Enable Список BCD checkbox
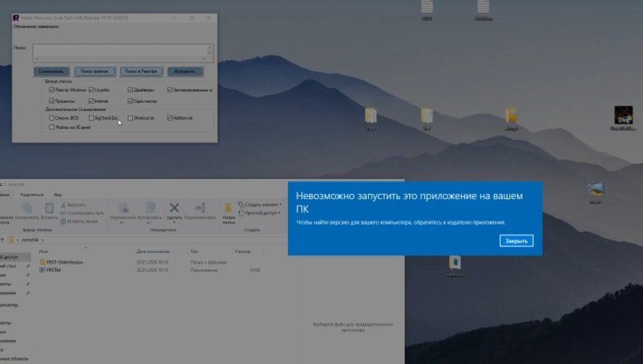The image size is (643, 364). [52, 118]
